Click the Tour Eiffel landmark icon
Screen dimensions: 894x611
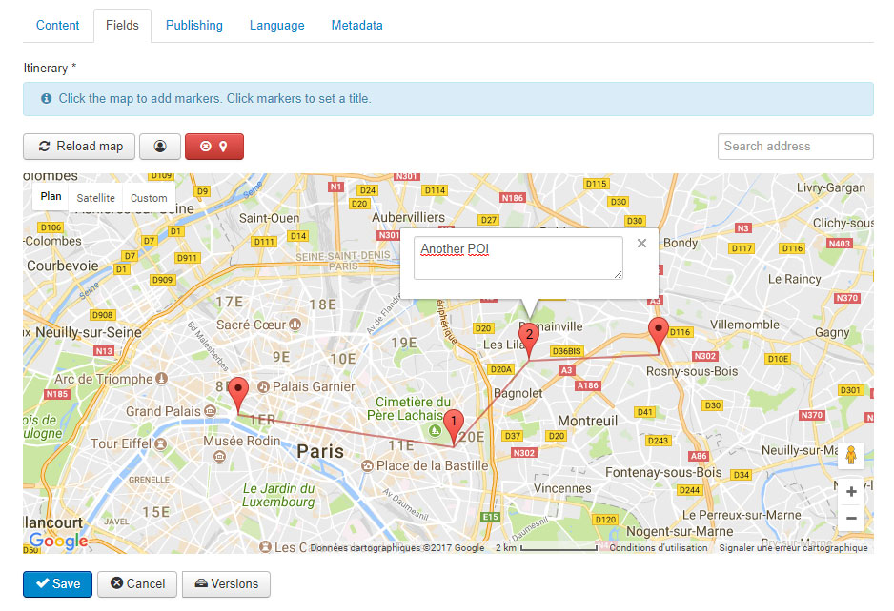(x=161, y=443)
